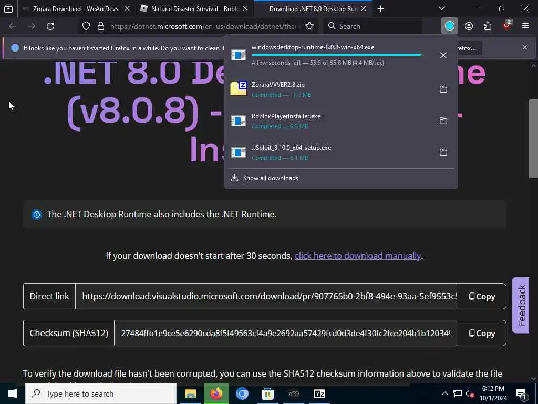Open the extensions puzzle icon
Viewport: 538px width, 404px height.
click(x=488, y=26)
